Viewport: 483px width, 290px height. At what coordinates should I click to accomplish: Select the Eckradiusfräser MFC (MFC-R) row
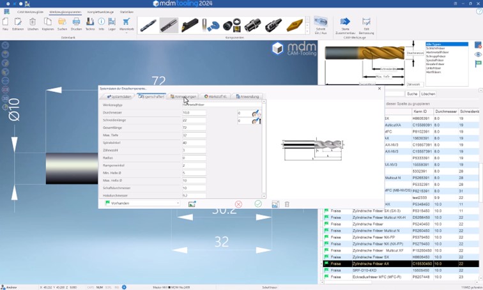[x=401, y=277]
